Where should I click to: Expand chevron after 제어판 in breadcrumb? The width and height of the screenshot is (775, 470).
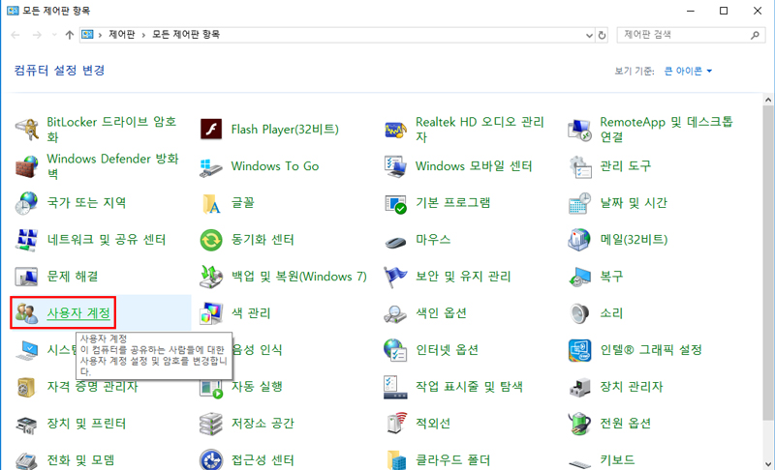coord(143,35)
